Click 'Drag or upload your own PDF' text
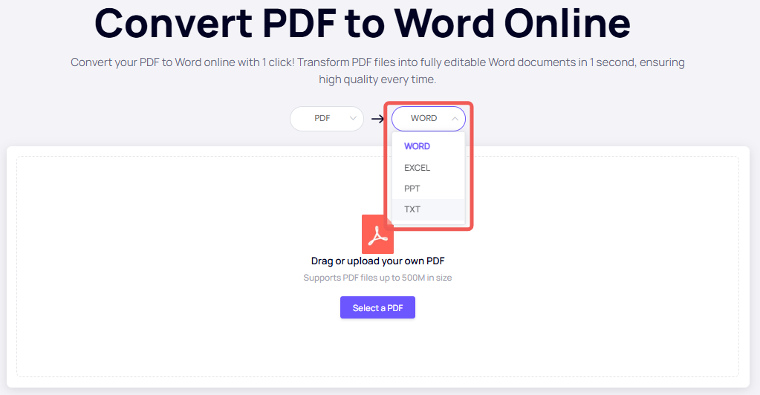760x395 pixels. click(377, 261)
